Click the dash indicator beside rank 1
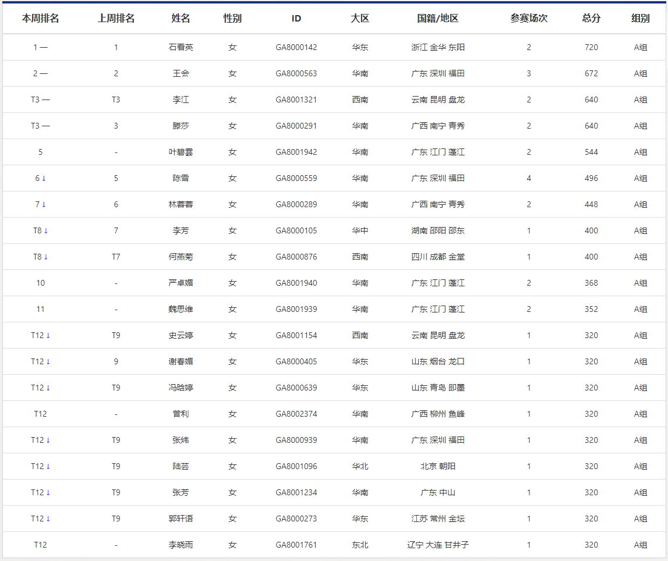 pos(44,47)
